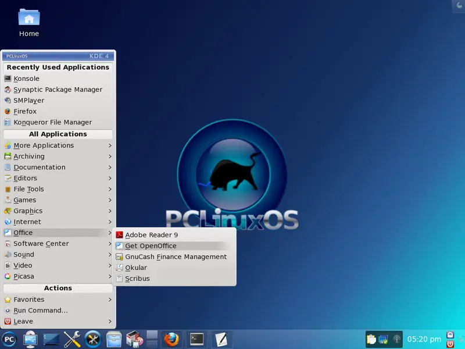
Task: Click the network monitor tray icon
Action: (384, 339)
